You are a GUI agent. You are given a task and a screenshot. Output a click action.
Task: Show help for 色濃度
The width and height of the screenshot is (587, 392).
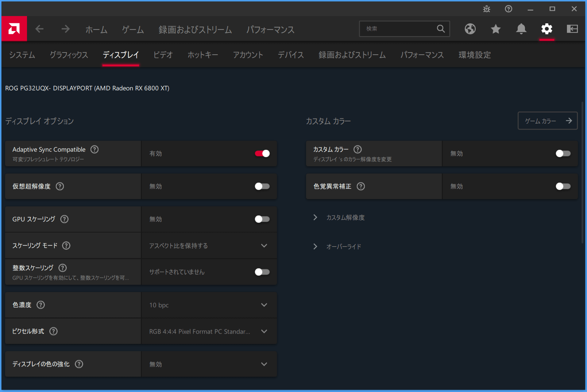41,305
